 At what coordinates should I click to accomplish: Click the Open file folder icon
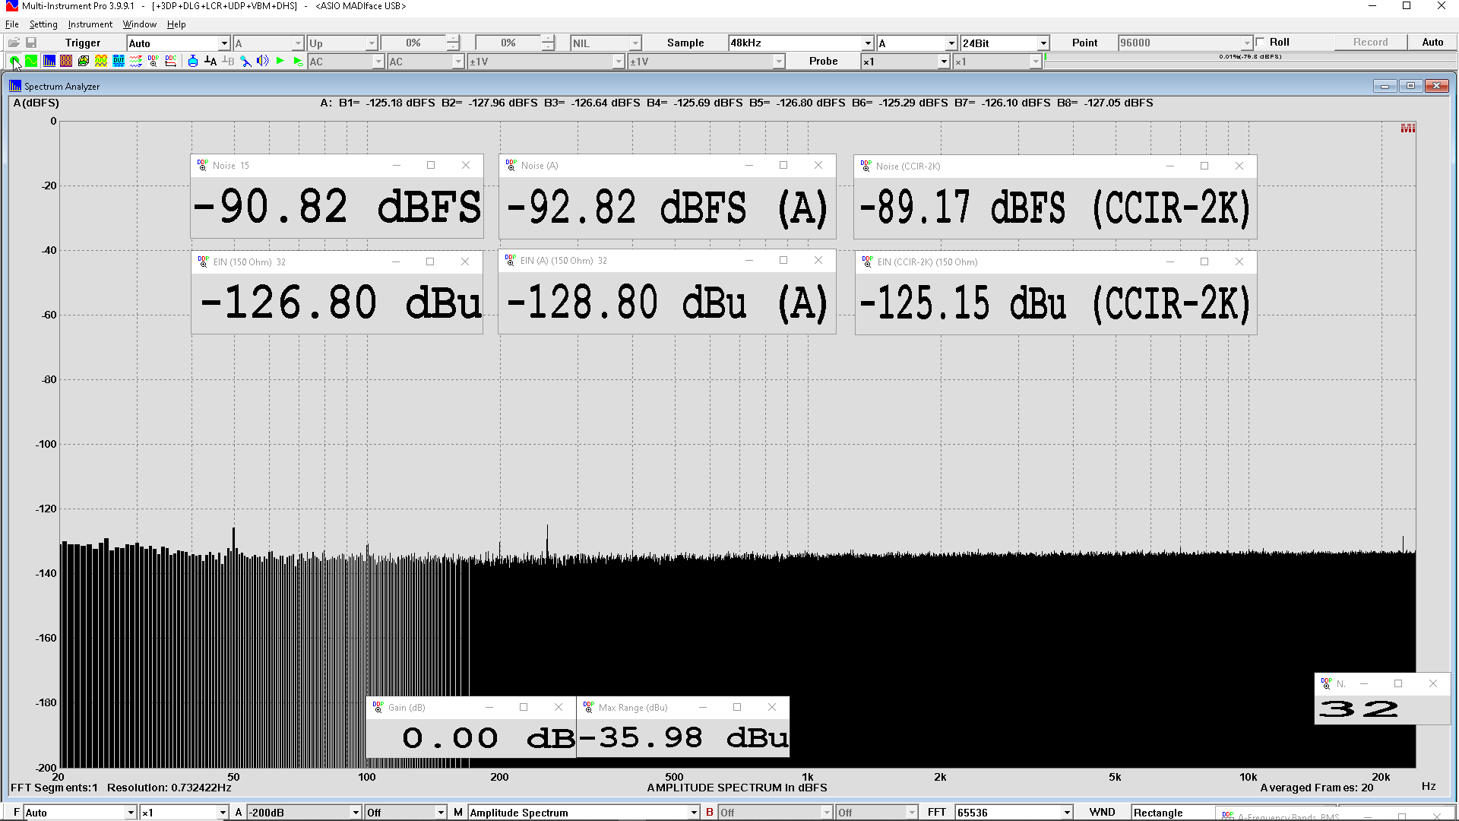(14, 43)
